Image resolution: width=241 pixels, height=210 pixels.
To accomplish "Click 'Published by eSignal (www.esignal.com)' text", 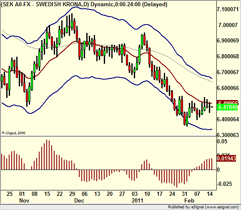I will [203, 207].
